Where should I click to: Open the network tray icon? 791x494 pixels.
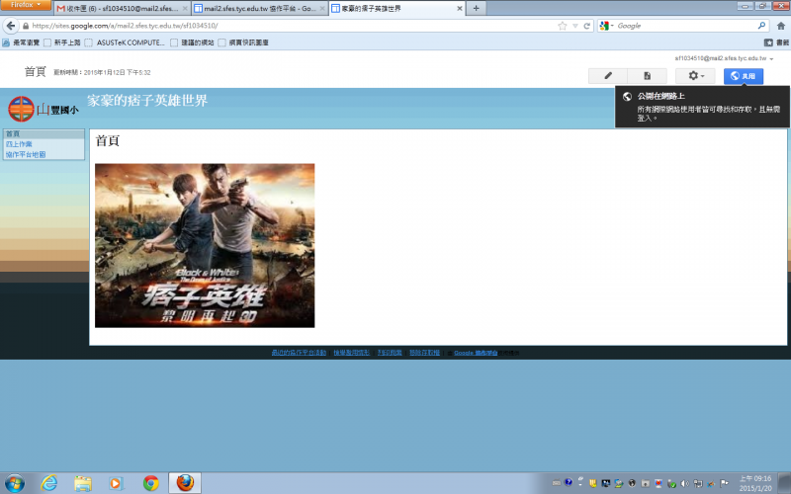tap(698, 483)
